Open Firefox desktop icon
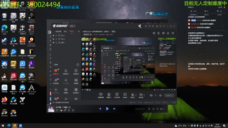This screenshot has width=228, height=128. [x=4, y=101]
